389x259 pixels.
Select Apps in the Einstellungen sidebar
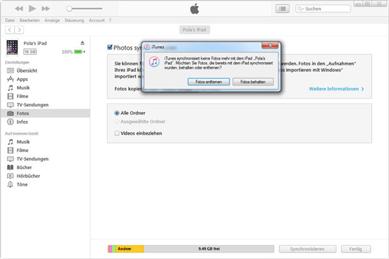pos(22,78)
